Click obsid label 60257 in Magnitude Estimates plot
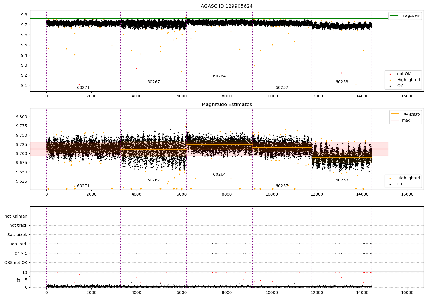The width and height of the screenshot is (428, 299). click(x=282, y=186)
